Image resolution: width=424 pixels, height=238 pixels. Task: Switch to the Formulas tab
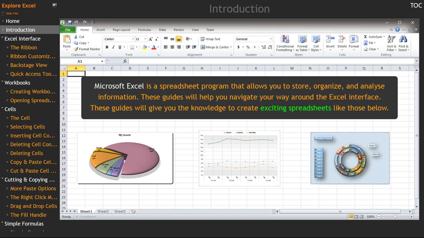(x=145, y=30)
